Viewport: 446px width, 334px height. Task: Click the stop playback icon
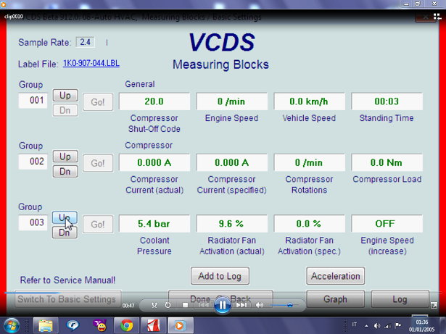pyautogui.click(x=185, y=306)
